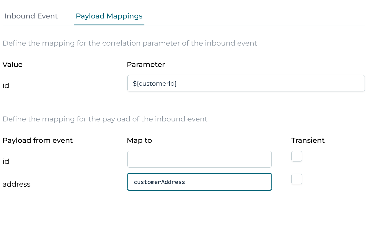Image resolution: width=375 pixels, height=227 pixels.
Task: Enable Transient checkbox for id payload
Action: (x=297, y=156)
